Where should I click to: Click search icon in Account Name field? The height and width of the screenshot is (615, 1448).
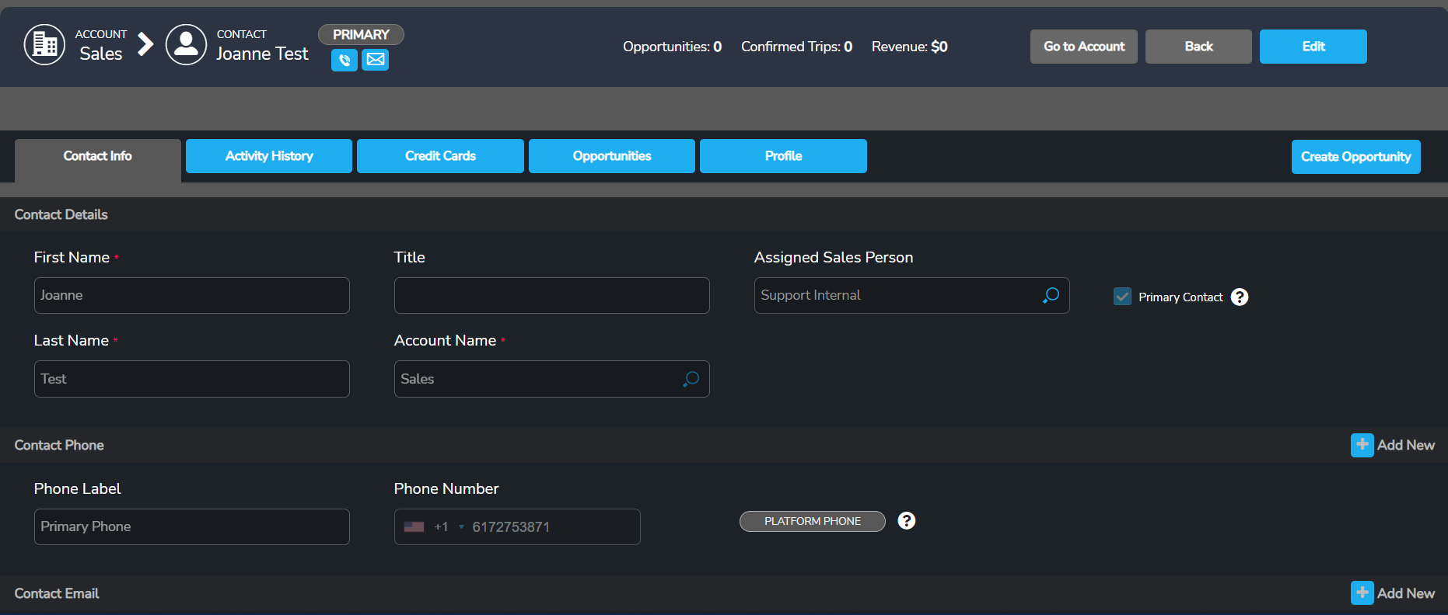[691, 379]
